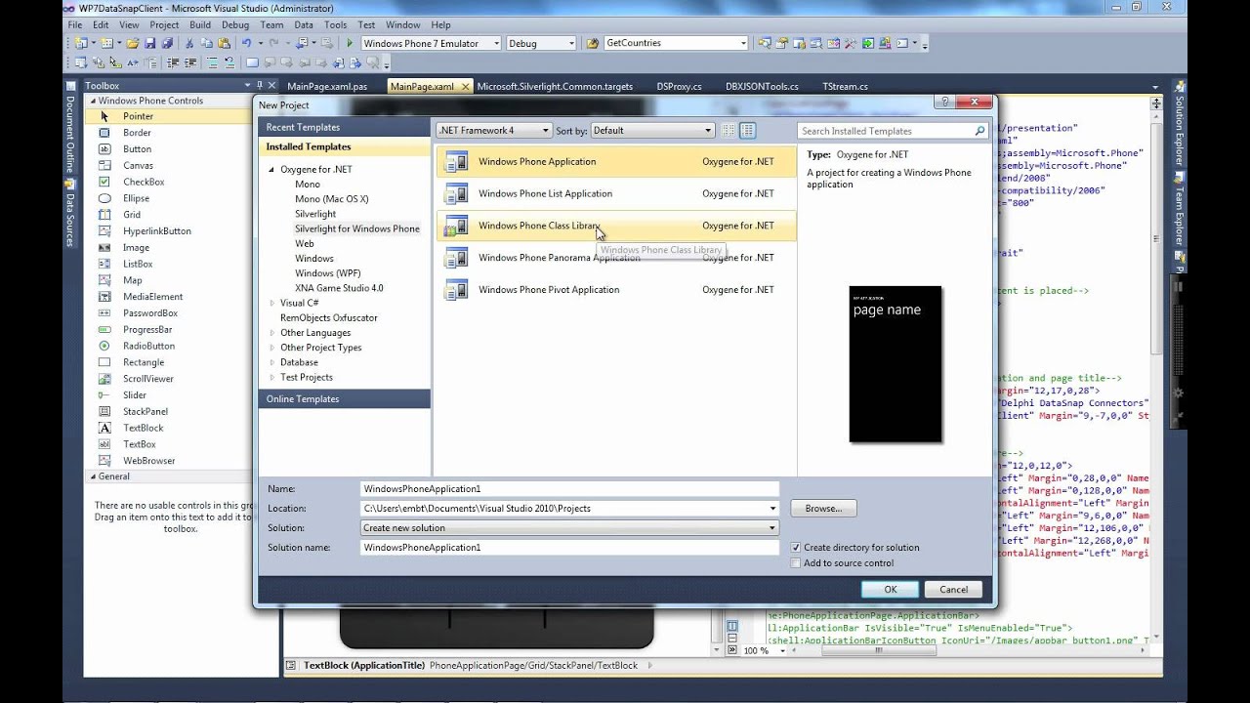Select Windows Phone Pivot Application template

[x=616, y=290]
